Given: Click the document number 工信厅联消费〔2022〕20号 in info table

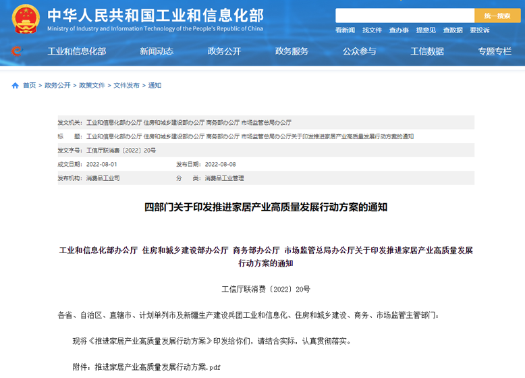Looking at the screenshot, I should [121, 151].
